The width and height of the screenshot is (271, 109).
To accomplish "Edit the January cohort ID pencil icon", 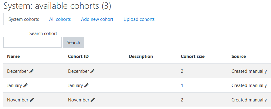I will click(86, 85).
